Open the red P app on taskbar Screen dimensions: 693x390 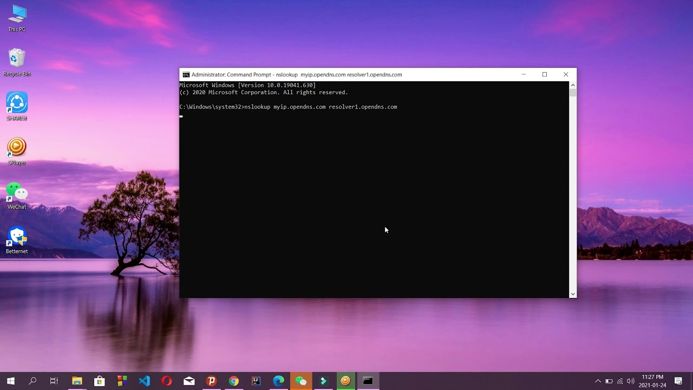point(211,381)
